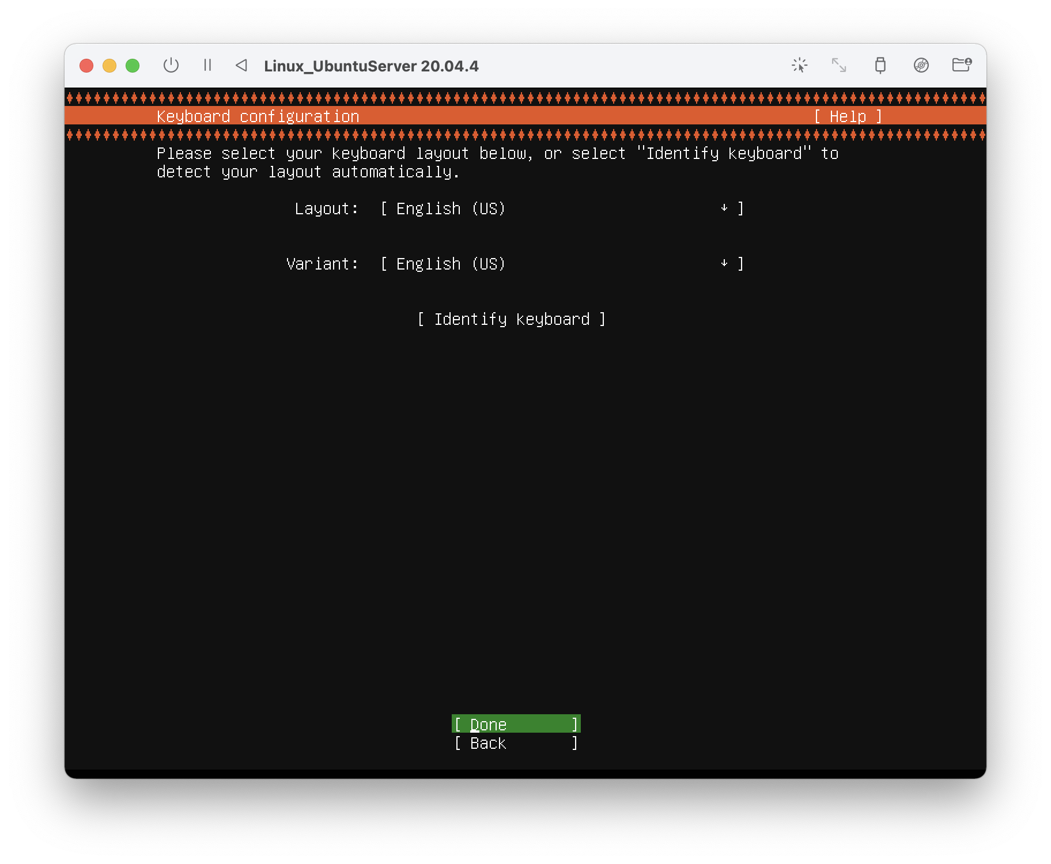1051x864 pixels.
Task: Maximize the VM window with green button
Action: click(133, 66)
